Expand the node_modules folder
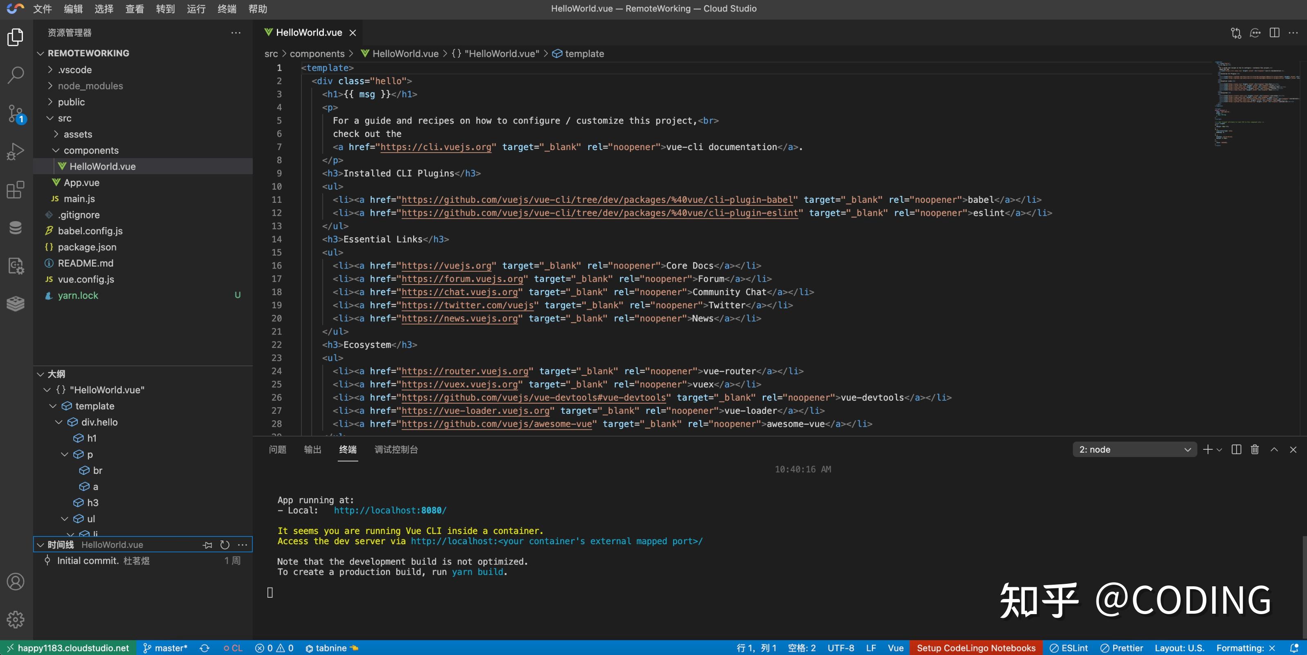 coord(90,86)
